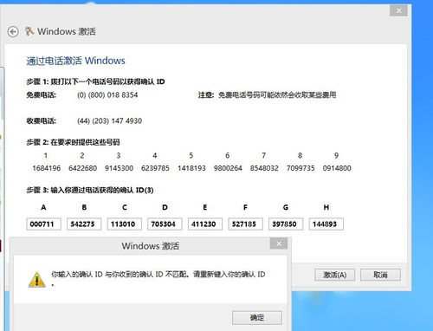Close the error dialog with its X button
This screenshot has width=433, height=331.
(279, 243)
